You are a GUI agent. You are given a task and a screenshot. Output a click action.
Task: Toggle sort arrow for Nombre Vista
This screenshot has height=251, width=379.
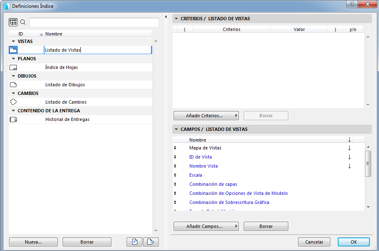click(x=349, y=166)
